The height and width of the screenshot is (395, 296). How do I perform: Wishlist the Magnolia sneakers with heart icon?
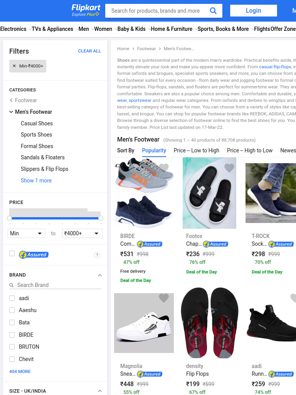[x=163, y=298]
